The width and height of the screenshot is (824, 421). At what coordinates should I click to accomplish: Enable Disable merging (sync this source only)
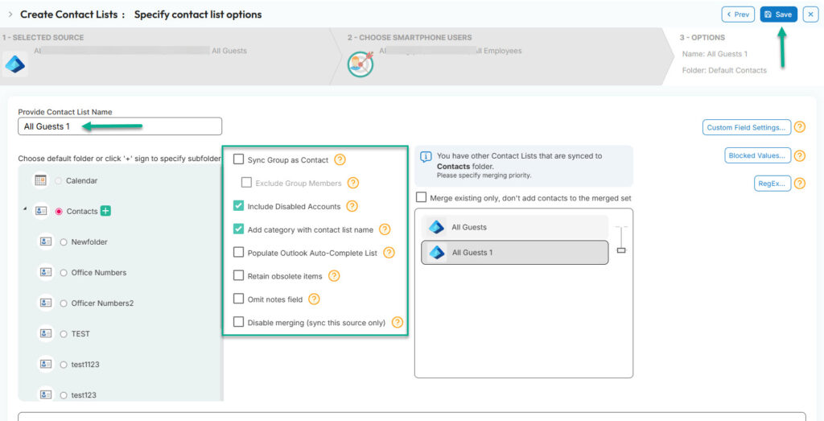[238, 322]
